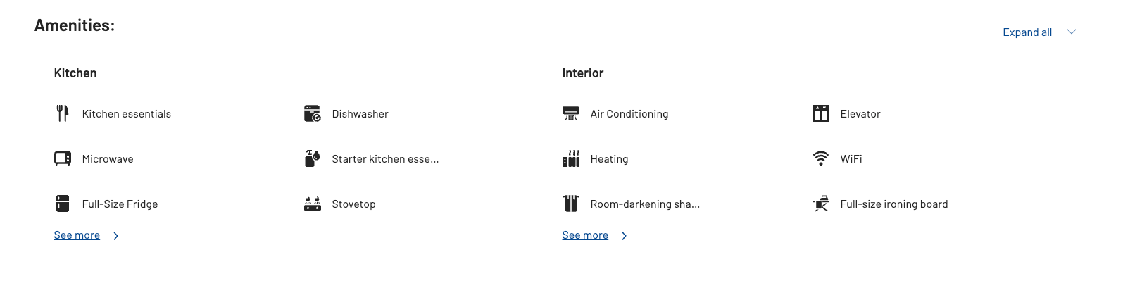
Task: Click the arrow beside Interior See more
Action: pyautogui.click(x=625, y=236)
